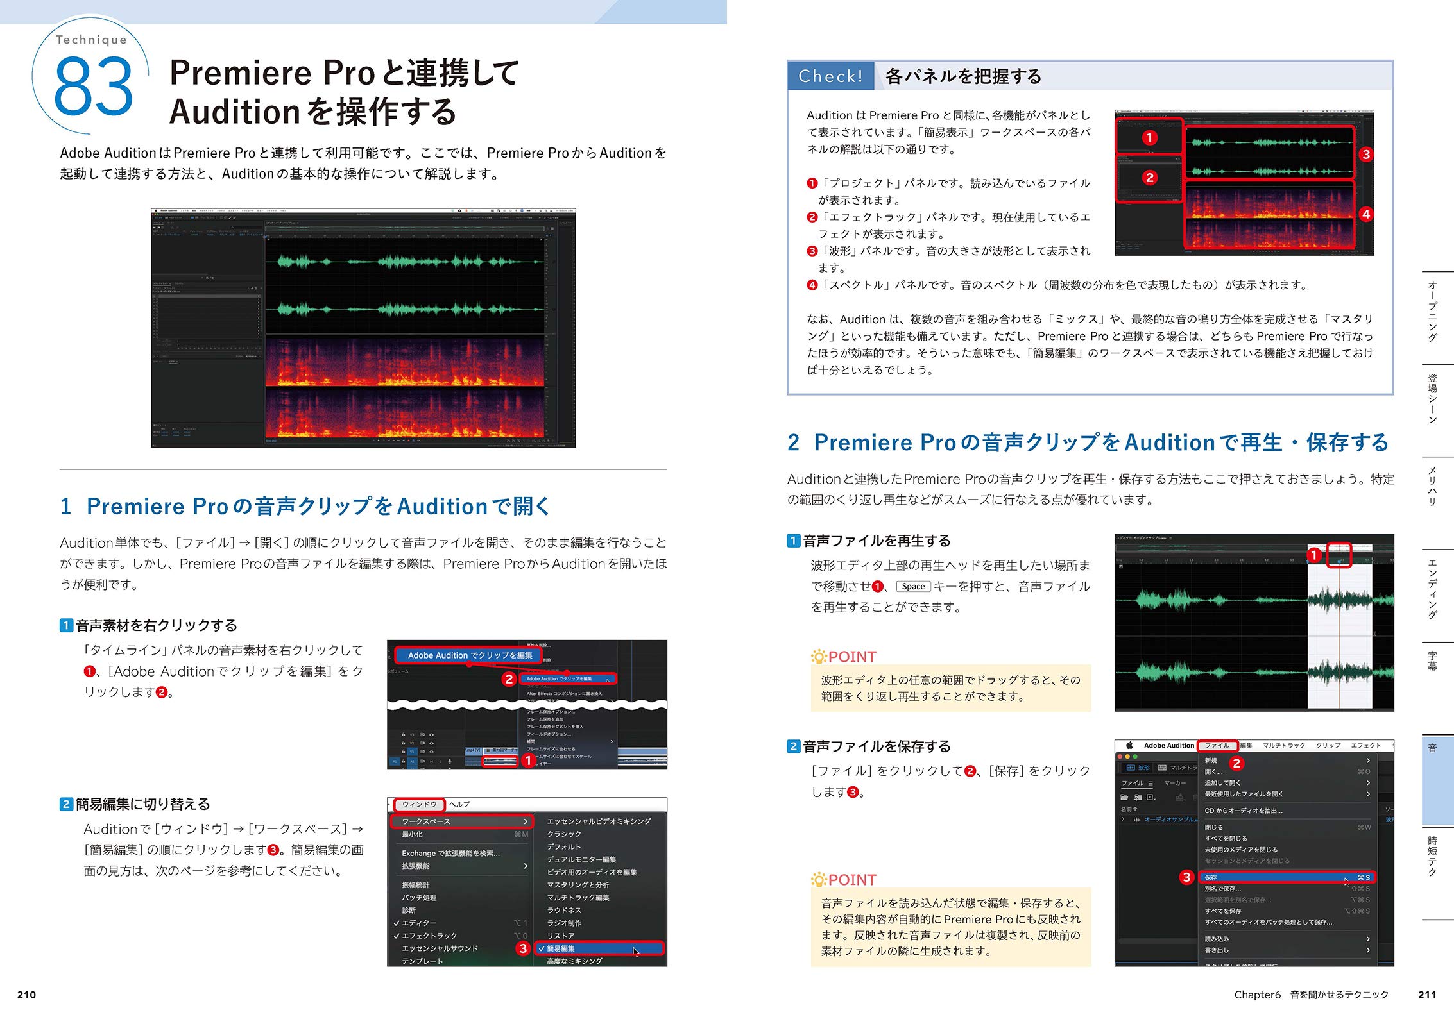Click the Apple menu icon
Screen dimensions: 1454x1026
tap(1130, 746)
